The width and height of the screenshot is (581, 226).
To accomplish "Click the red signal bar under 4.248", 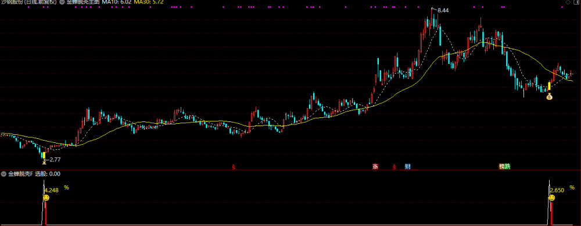I will point(45,213).
